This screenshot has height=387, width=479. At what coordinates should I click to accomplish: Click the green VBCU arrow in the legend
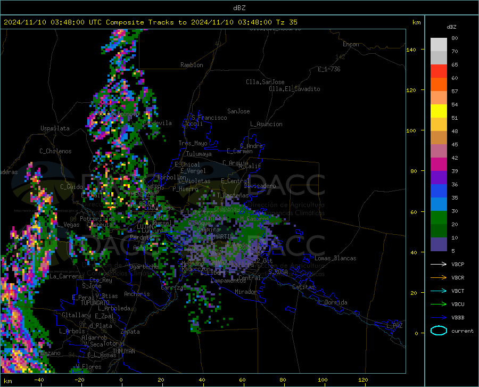(439, 304)
